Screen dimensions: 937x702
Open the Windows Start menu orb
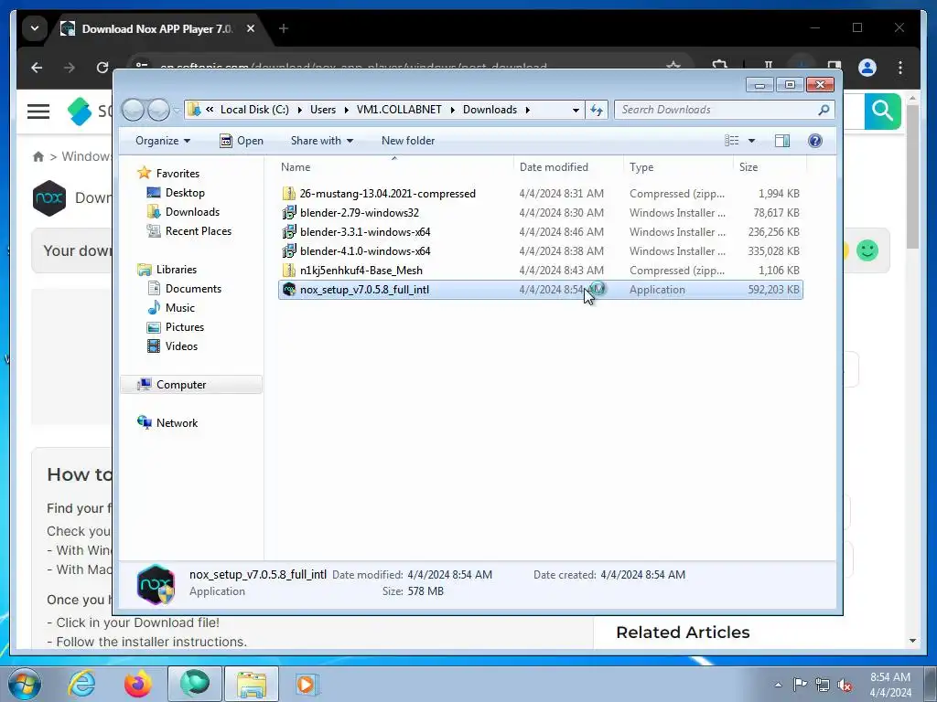[x=24, y=684]
